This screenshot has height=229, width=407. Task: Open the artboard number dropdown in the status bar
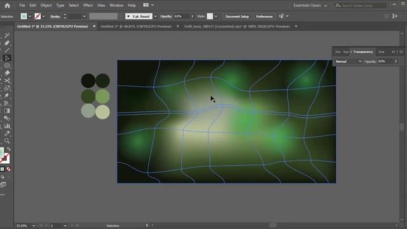pyautogui.click(x=65, y=226)
